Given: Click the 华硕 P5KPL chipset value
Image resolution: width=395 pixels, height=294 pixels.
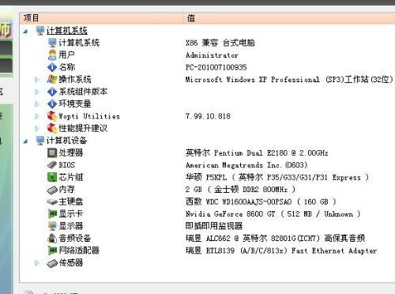Looking at the screenshot, I should (277, 177).
